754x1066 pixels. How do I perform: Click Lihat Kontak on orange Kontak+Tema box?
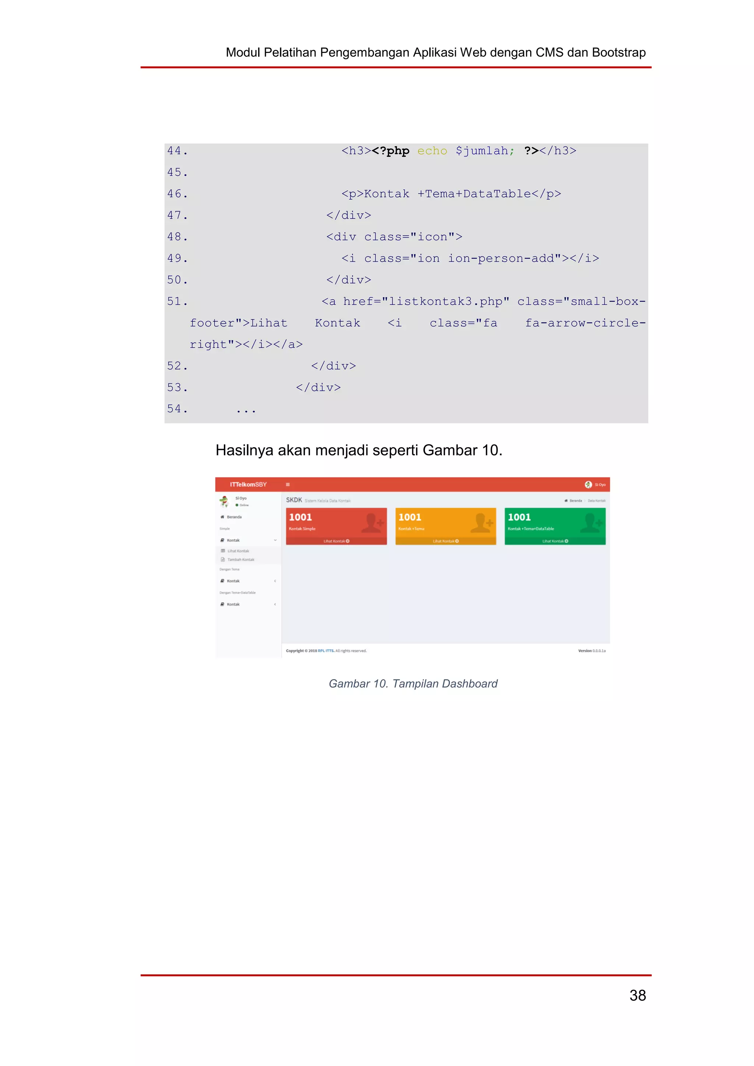tap(446, 541)
